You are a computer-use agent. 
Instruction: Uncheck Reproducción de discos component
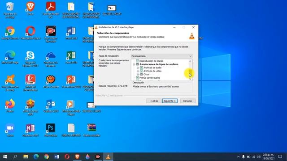[x=138, y=61]
